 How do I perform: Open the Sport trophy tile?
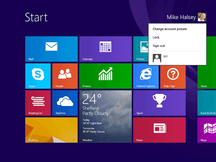click(x=159, y=103)
